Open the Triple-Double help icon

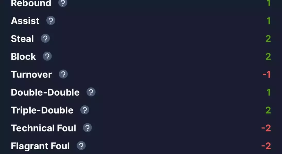(85, 110)
